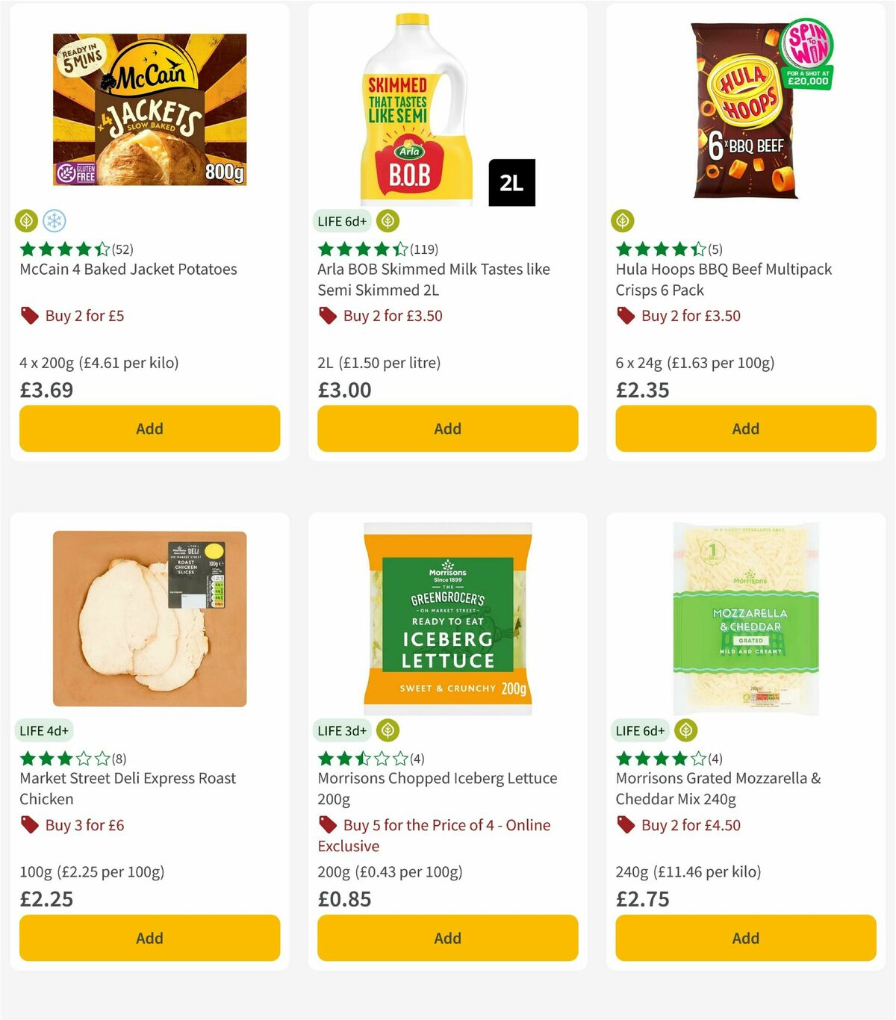Toggle the LIFE 4d+ badge on Roast Chicken
The height and width of the screenshot is (1020, 896).
[45, 730]
